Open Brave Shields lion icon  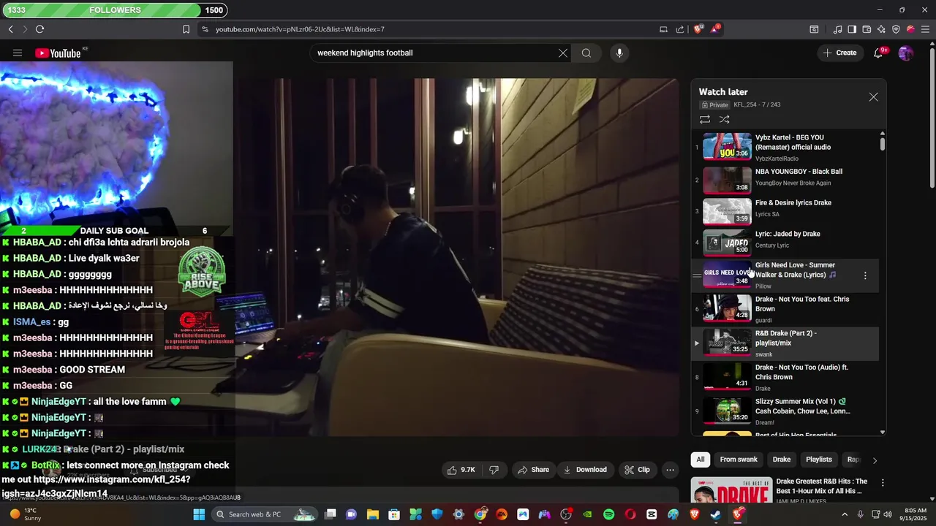[698, 29]
